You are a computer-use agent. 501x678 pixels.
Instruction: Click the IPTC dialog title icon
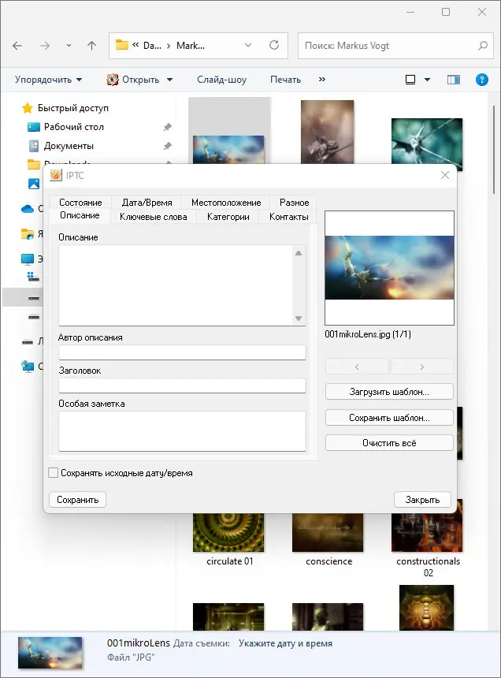point(56,175)
